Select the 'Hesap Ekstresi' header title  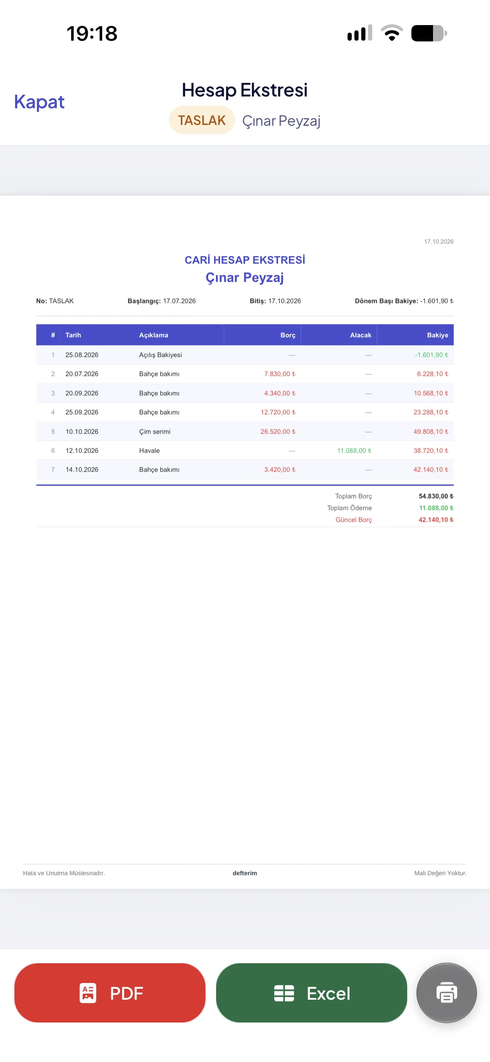245,90
